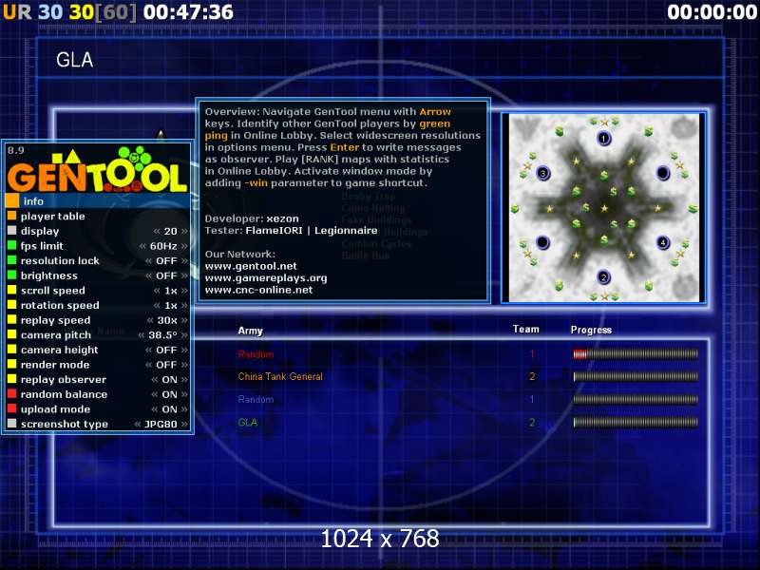Click the China Tank General progress bar
760x570 pixels.
pyautogui.click(x=636, y=376)
